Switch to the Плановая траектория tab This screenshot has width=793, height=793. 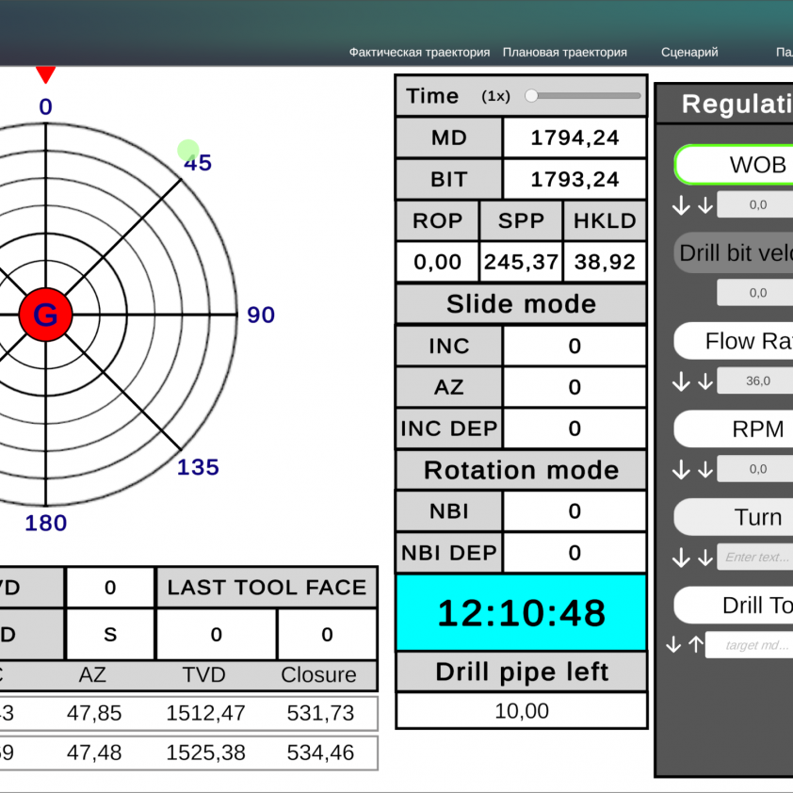[564, 53]
